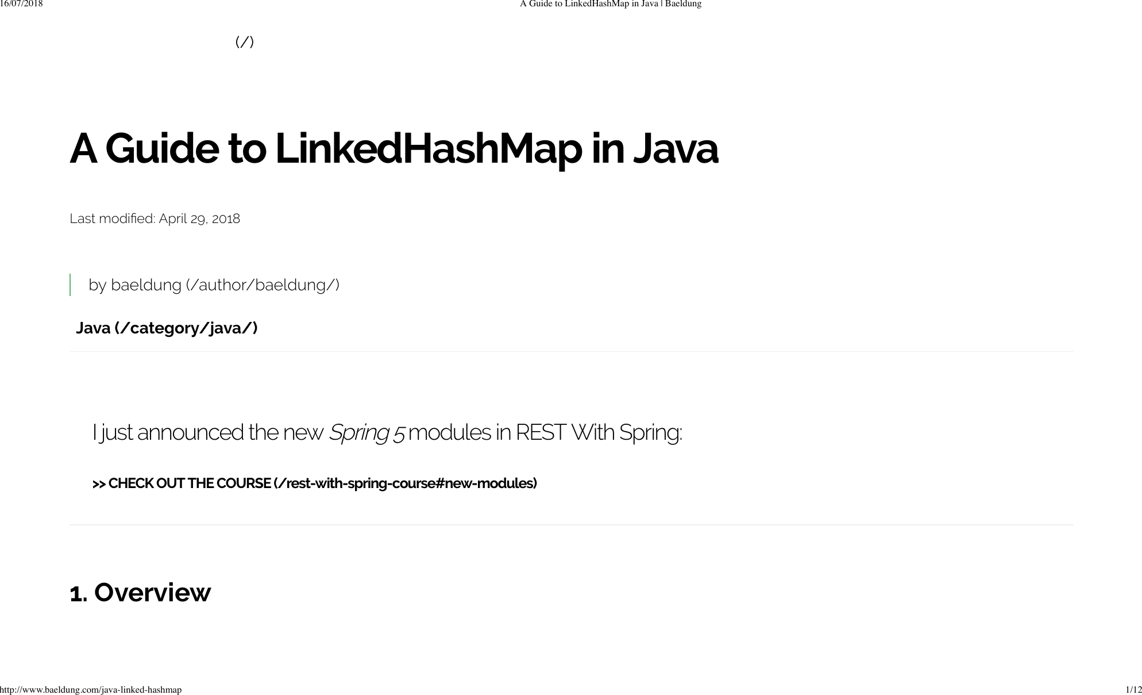Click the page header title ending "| Baeldung"
1142x695 pixels.
click(x=610, y=4)
